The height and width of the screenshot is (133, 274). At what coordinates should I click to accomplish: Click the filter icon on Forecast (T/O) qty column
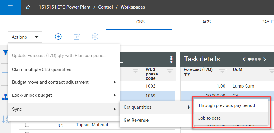(x=222, y=71)
